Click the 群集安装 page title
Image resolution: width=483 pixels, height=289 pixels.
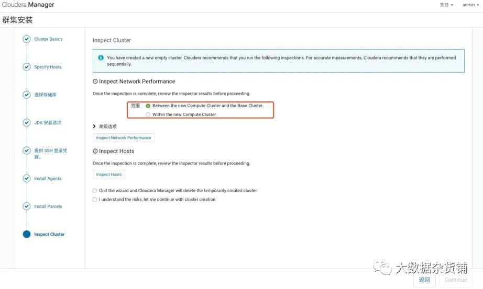click(18, 20)
